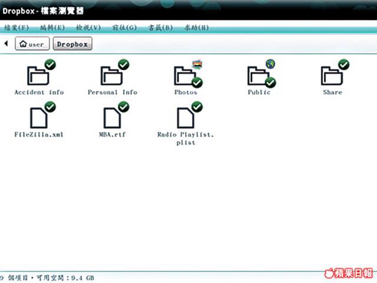Viewport: 377px width, 283px height.
Task: Click the sync checkmark on MBA.rtf
Action: (x=124, y=107)
